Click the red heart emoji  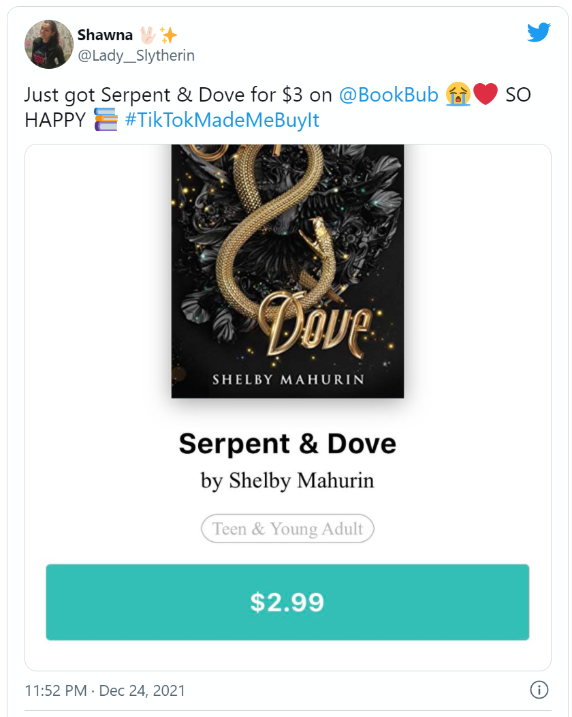[486, 94]
